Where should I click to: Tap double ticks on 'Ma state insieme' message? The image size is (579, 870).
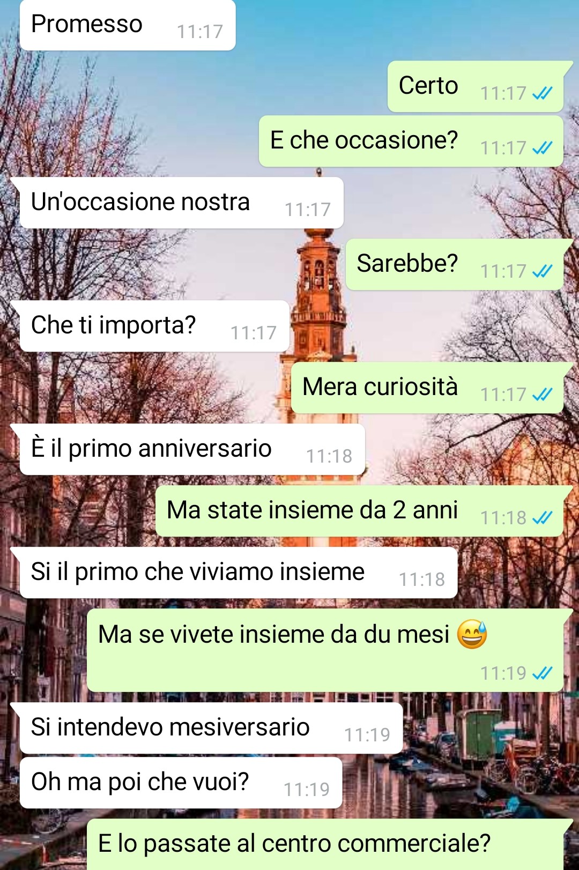coord(542,518)
